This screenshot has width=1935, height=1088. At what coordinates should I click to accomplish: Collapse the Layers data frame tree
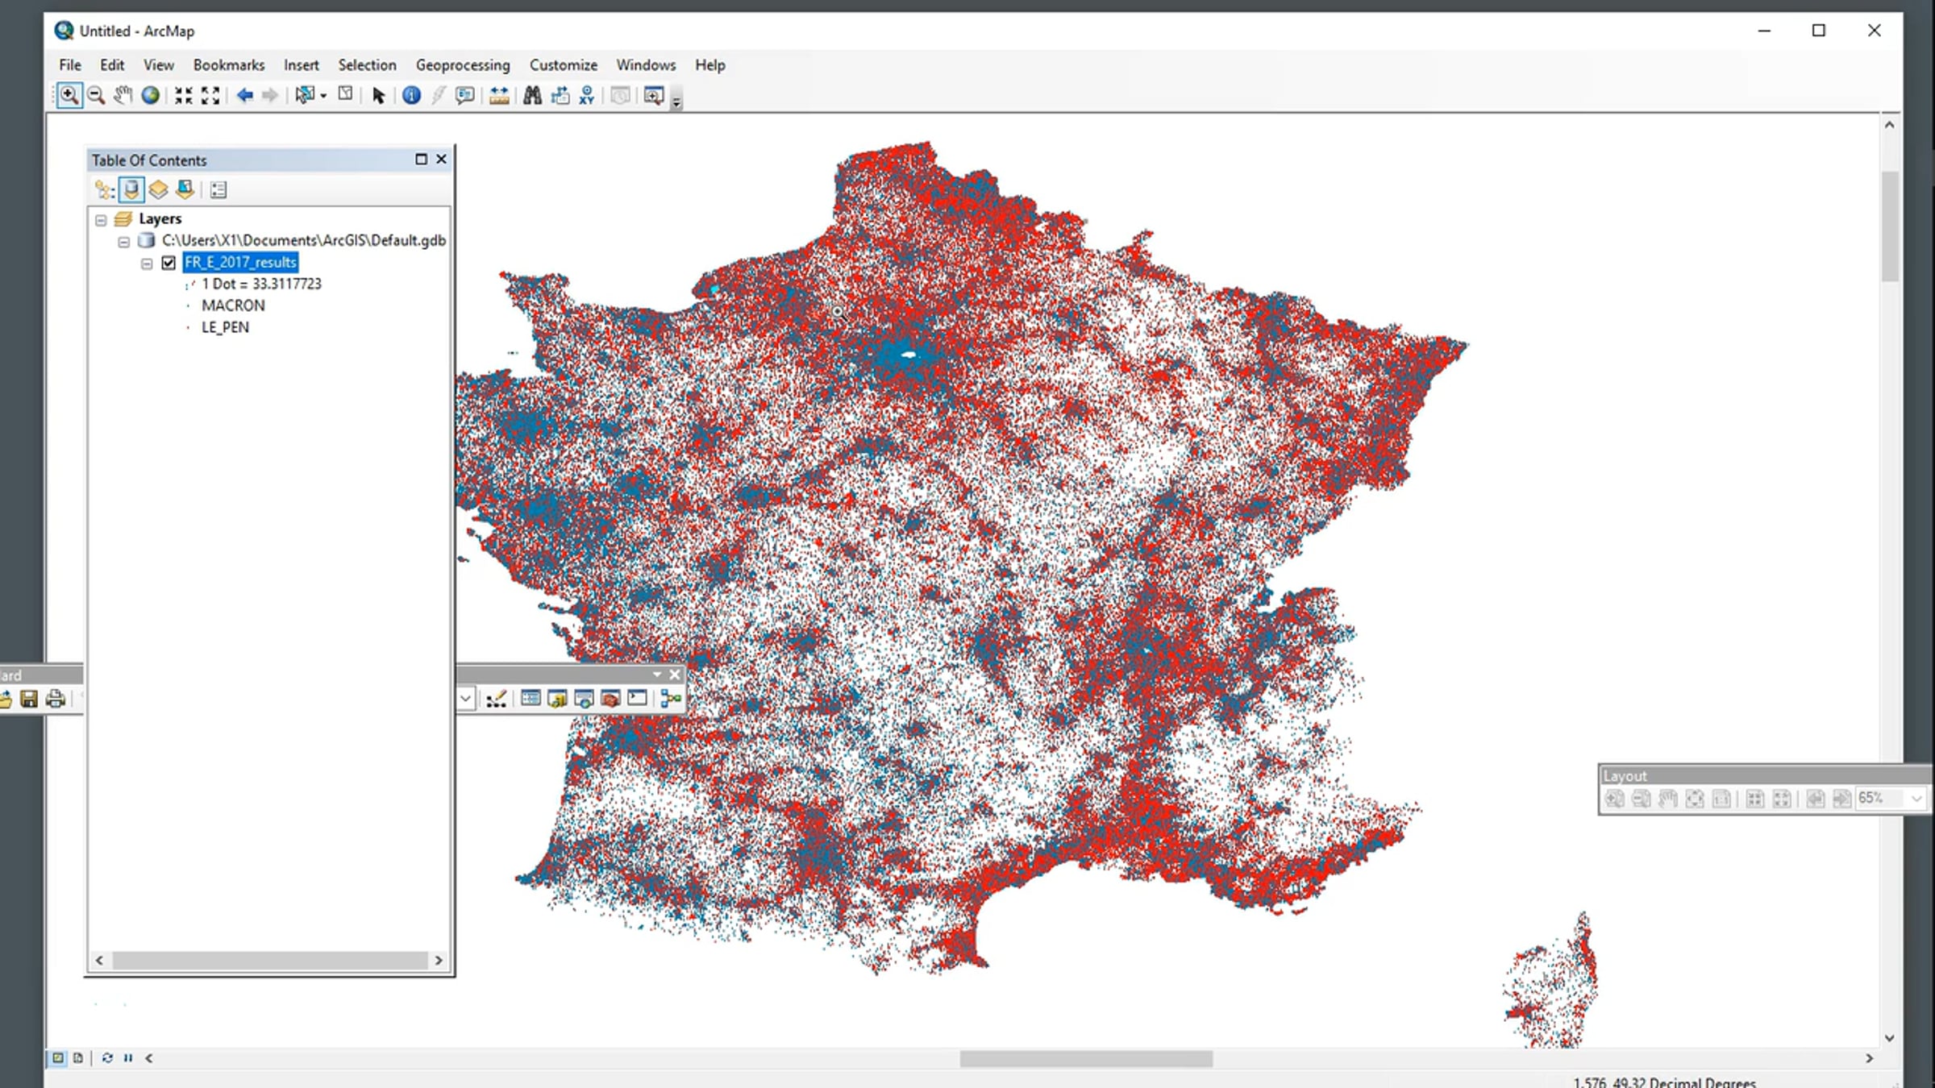101,219
